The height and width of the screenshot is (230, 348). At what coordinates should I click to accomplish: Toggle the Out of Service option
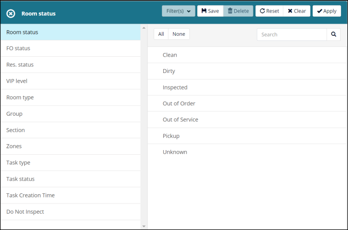click(247, 120)
